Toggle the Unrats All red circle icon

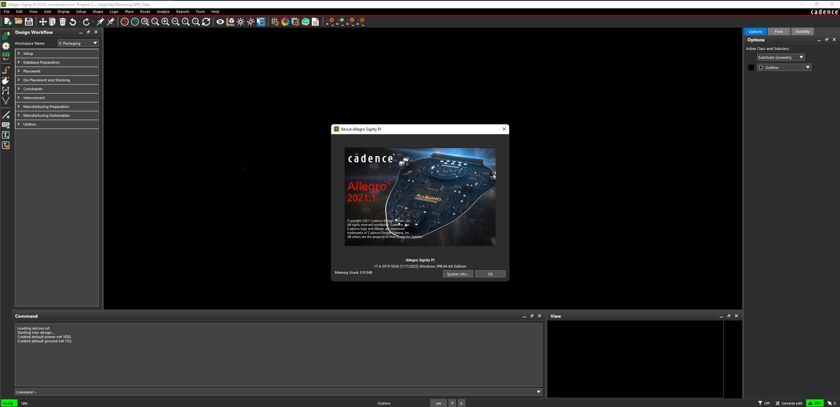click(124, 22)
